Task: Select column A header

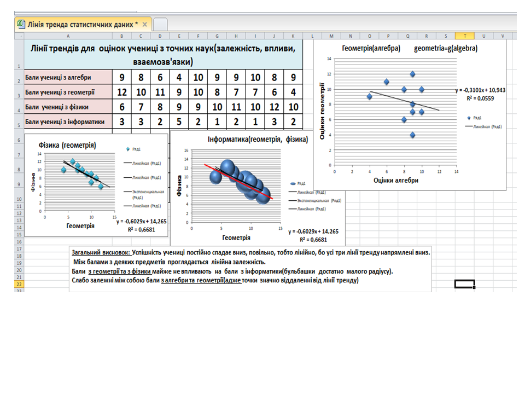Action: click(x=68, y=36)
